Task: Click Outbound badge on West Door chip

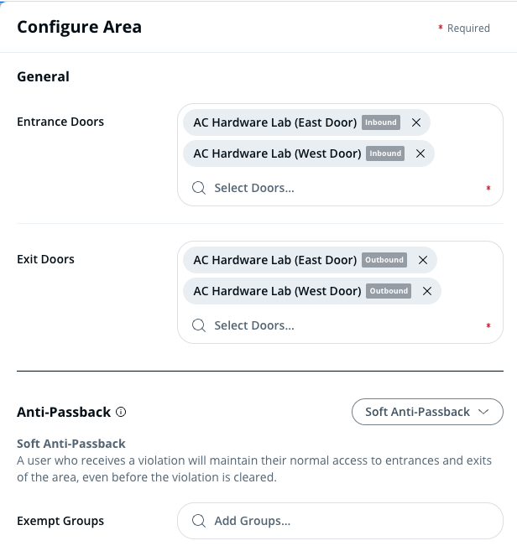Action: 389,291
